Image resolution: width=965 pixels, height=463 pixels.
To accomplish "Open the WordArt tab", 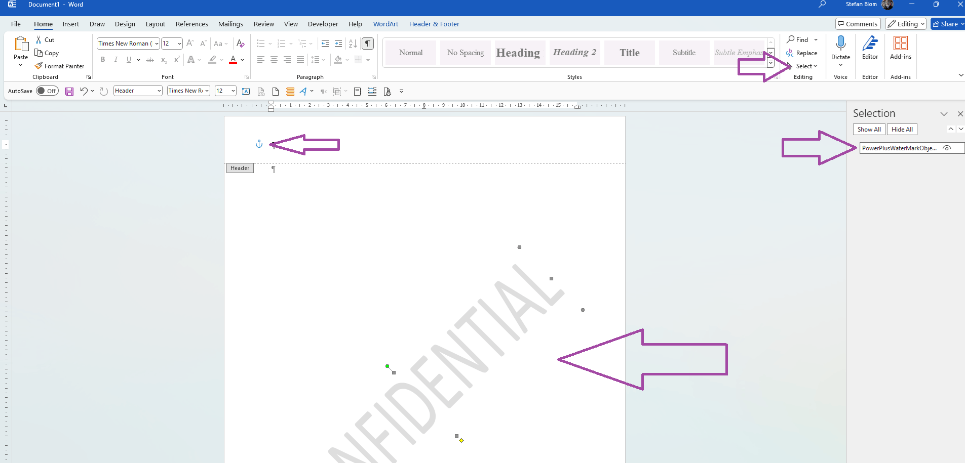I will pos(385,24).
